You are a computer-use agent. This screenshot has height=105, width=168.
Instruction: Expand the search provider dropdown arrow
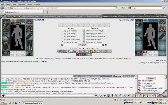click(x=166, y=8)
